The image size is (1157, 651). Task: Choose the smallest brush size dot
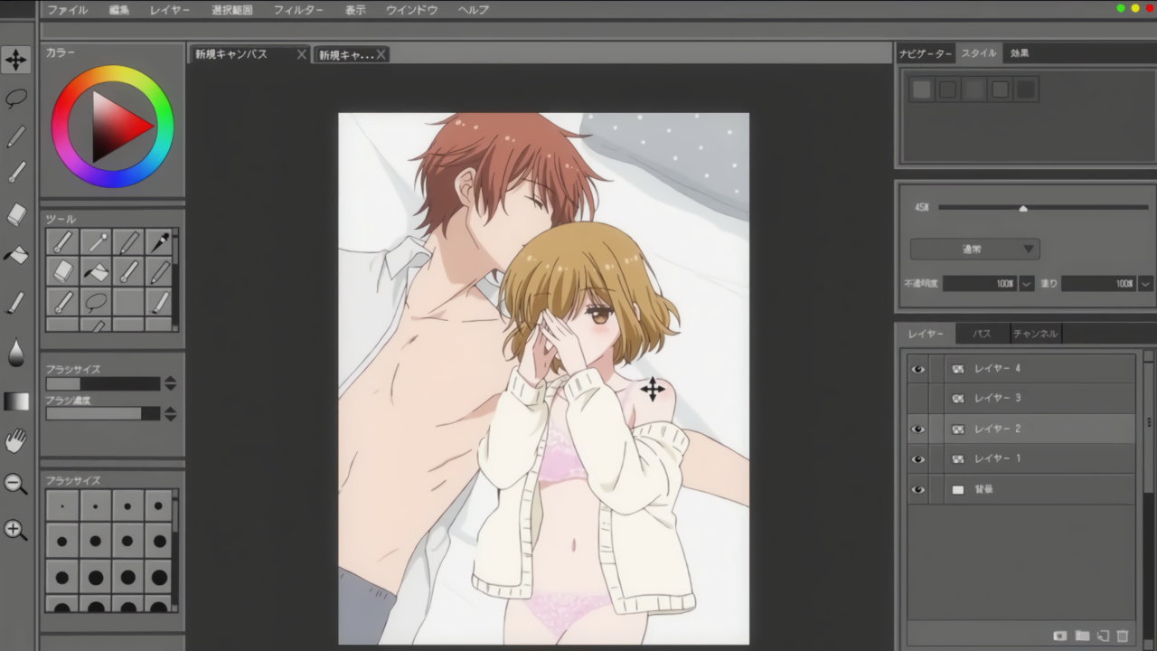click(61, 506)
